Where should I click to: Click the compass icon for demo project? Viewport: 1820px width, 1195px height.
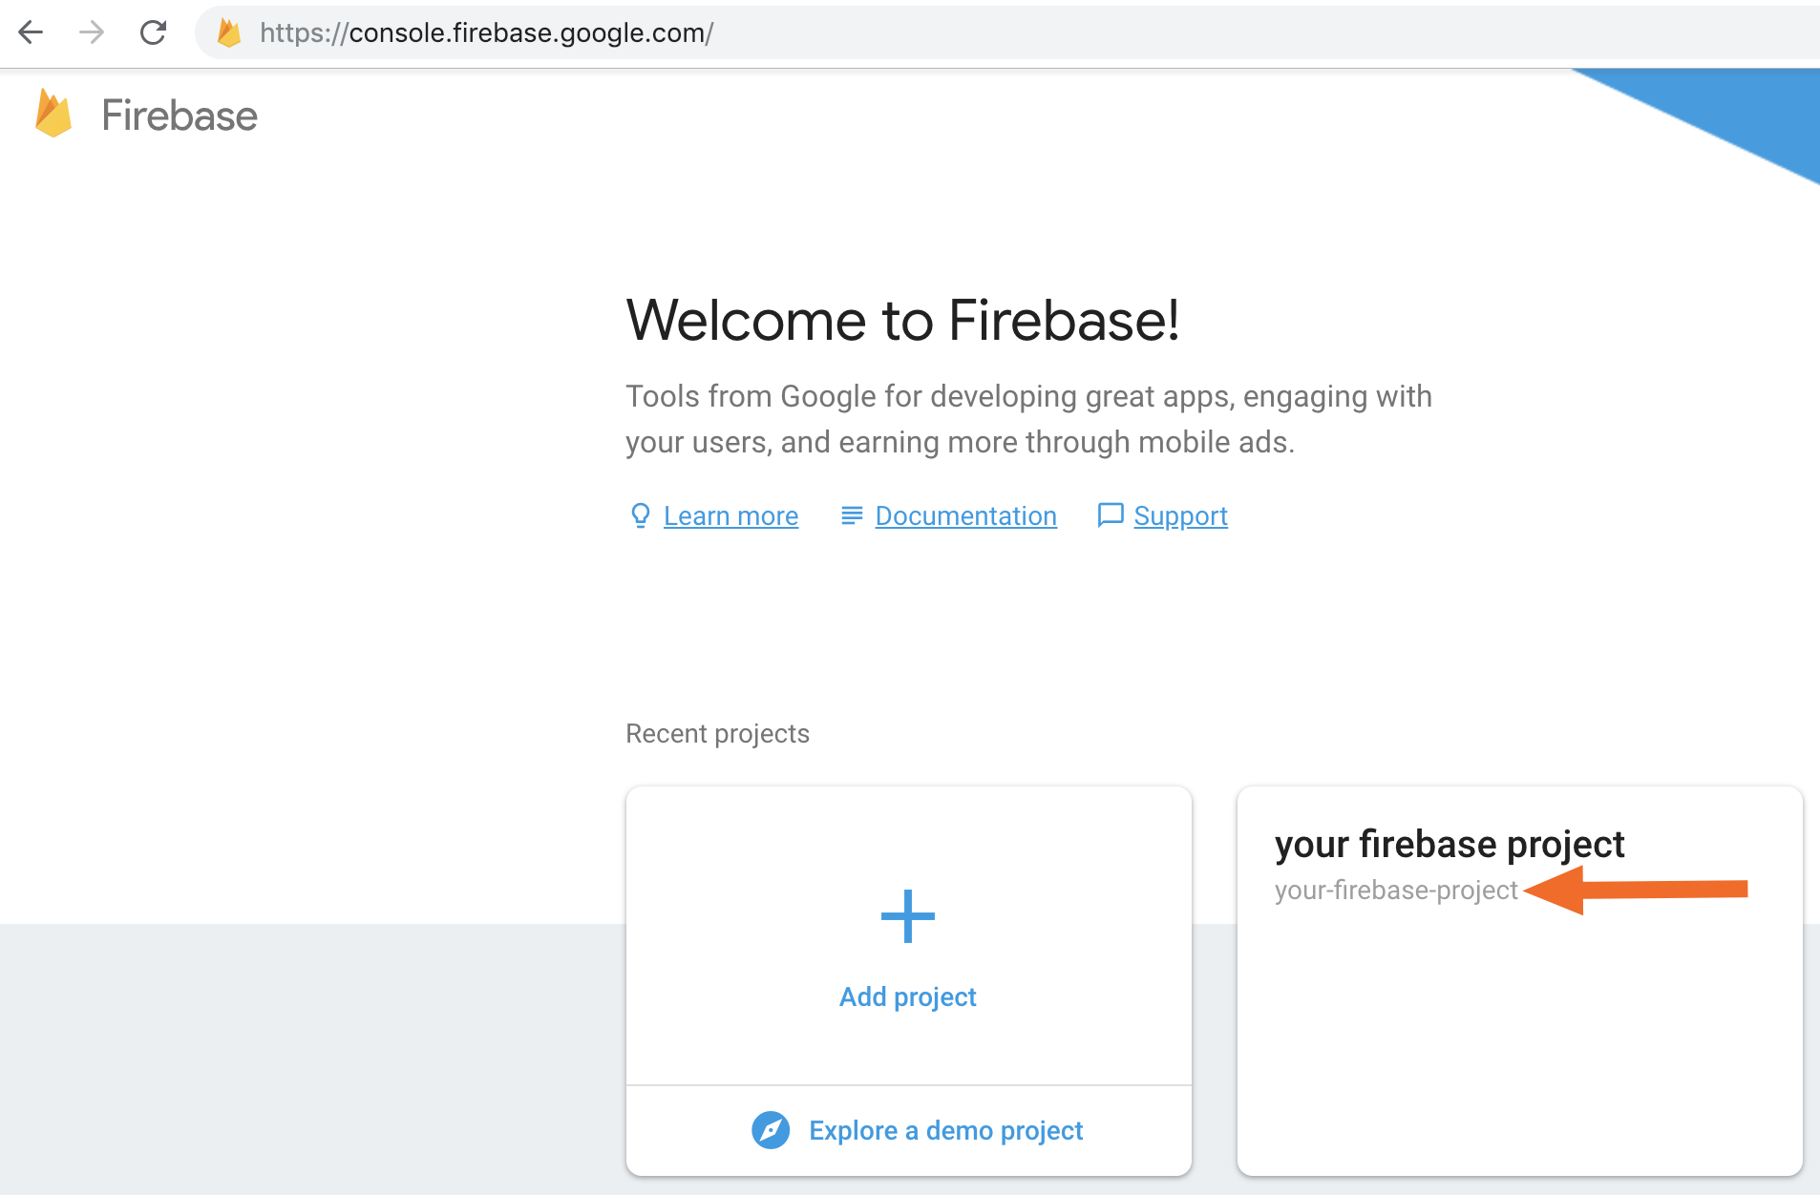pyautogui.click(x=771, y=1130)
